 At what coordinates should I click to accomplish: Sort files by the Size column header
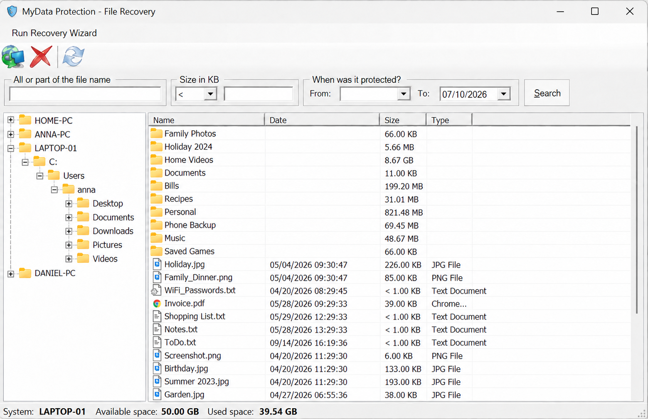(403, 120)
